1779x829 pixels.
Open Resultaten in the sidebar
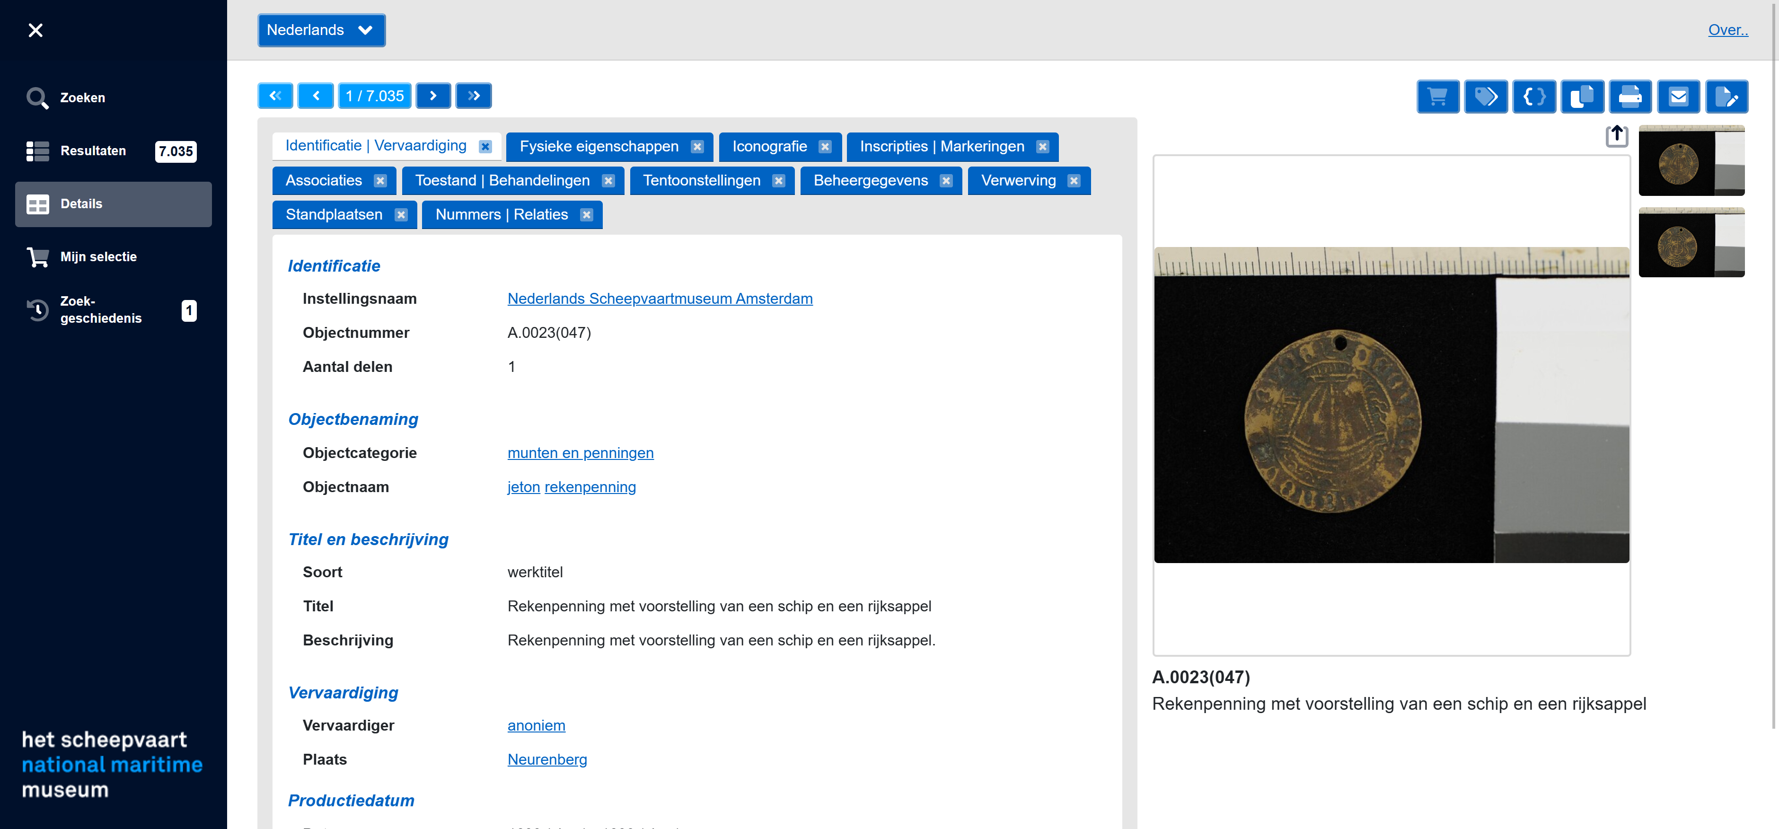93,150
